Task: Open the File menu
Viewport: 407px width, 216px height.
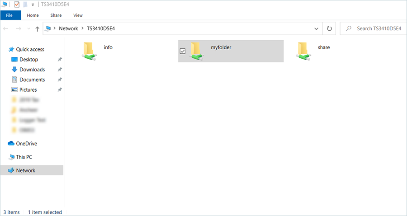Action: click(x=10, y=15)
